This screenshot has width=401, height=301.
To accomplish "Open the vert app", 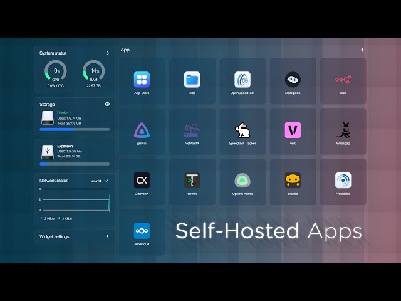I will tap(293, 131).
